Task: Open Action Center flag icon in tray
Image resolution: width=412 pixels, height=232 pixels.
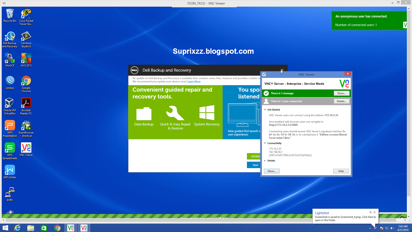Action: [x=382, y=228]
